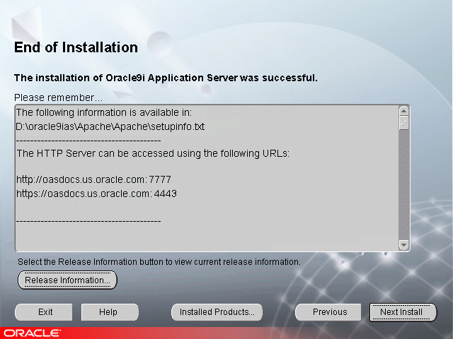
Task: Click the scrollbar down arrow
Action: point(403,245)
